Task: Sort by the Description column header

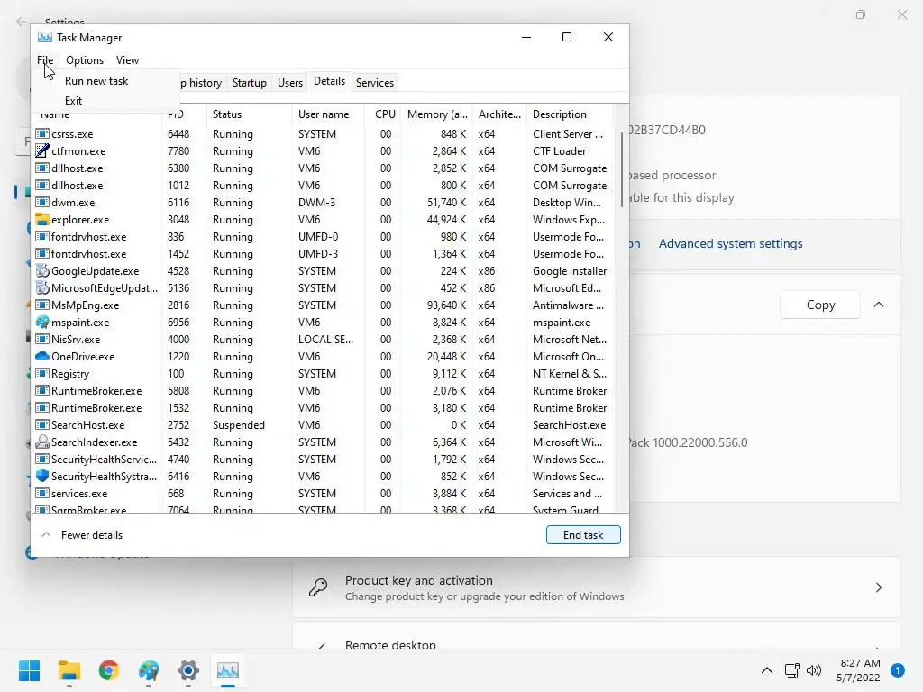Action: [x=570, y=114]
